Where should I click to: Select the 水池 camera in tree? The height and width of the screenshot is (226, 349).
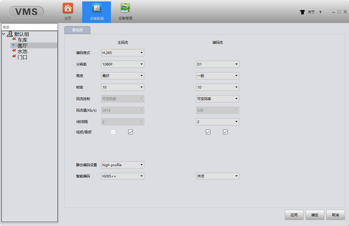point(22,51)
